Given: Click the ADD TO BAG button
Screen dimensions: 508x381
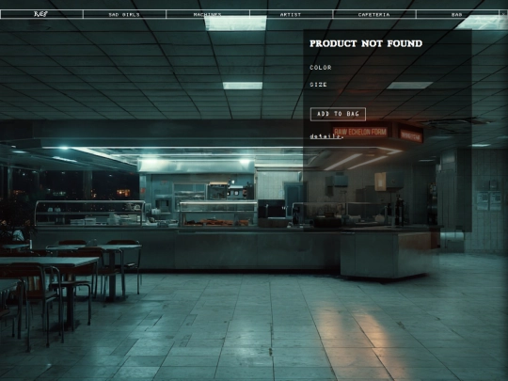Looking at the screenshot, I should [x=338, y=114].
